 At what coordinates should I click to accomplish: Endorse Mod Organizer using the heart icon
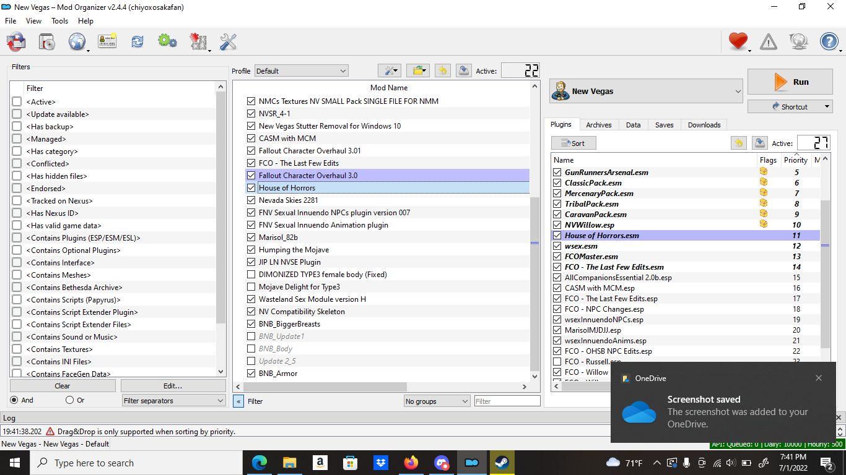click(x=738, y=41)
